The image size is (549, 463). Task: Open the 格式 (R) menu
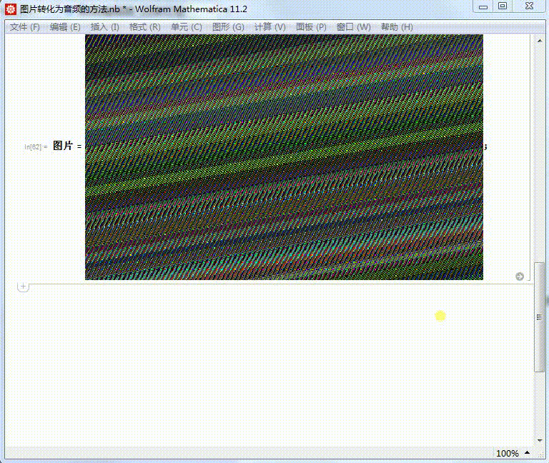pyautogui.click(x=144, y=27)
